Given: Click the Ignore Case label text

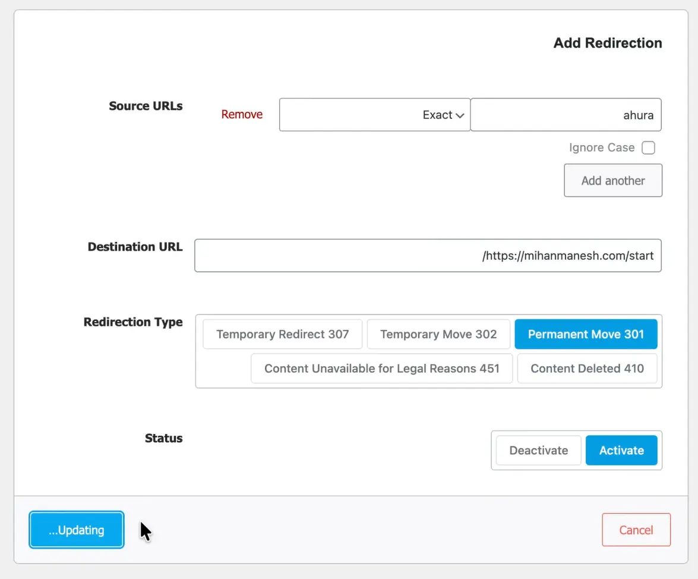Looking at the screenshot, I should pos(601,147).
